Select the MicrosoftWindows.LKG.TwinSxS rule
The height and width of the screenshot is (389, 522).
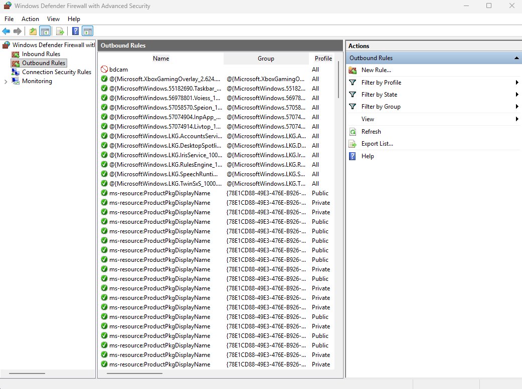217,184
